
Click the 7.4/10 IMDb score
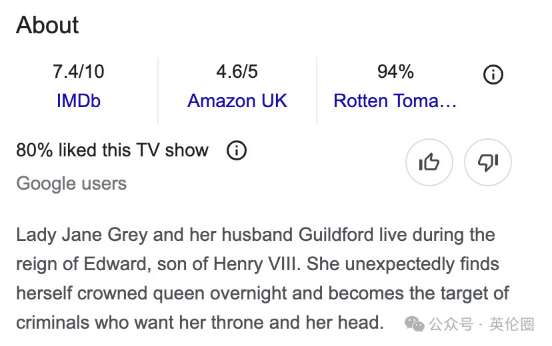click(x=79, y=71)
